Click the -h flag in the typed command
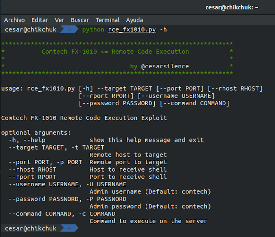Image resolution: width=275 pixels, height=237 pixels. [x=163, y=30]
